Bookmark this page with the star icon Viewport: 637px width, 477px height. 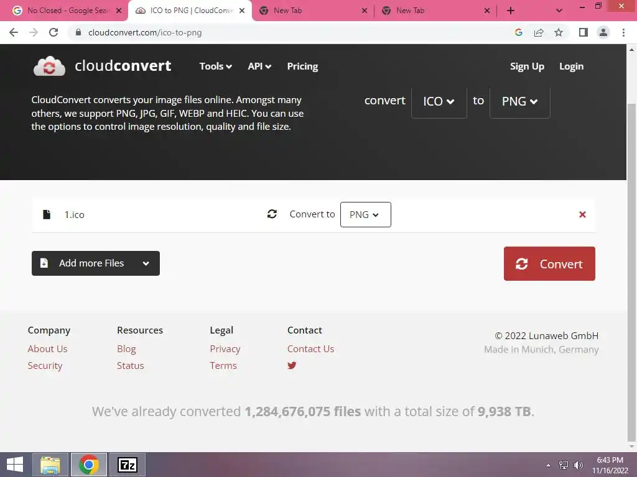tap(559, 32)
